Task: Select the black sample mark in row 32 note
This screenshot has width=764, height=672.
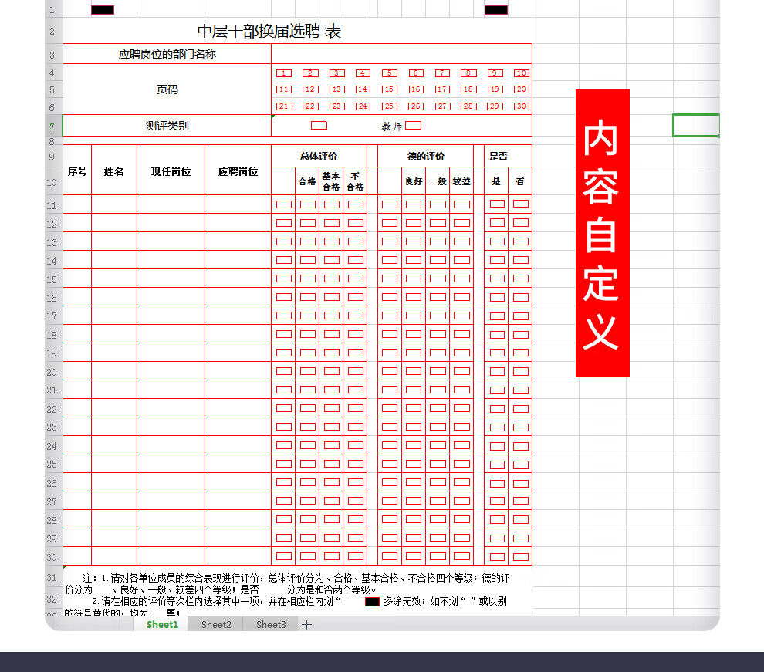Action: [x=372, y=601]
